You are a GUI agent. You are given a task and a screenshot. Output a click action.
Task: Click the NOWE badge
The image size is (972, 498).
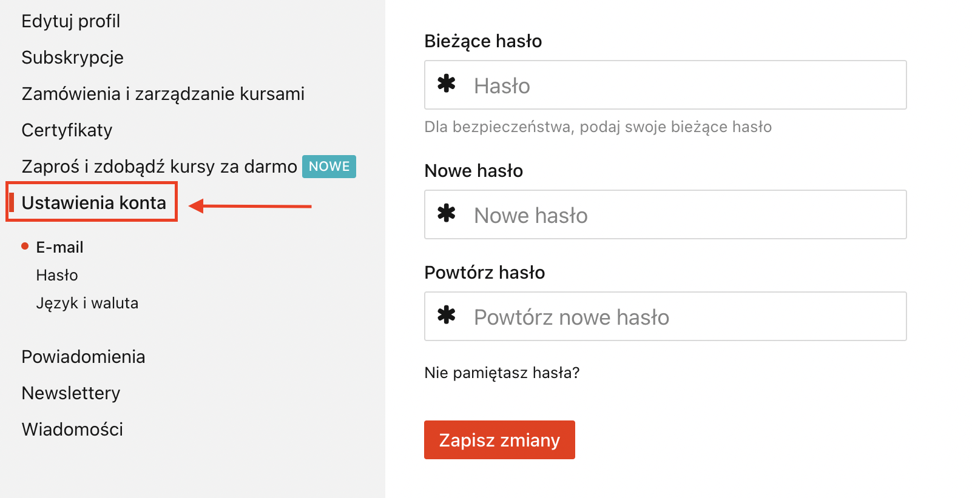[x=329, y=167]
